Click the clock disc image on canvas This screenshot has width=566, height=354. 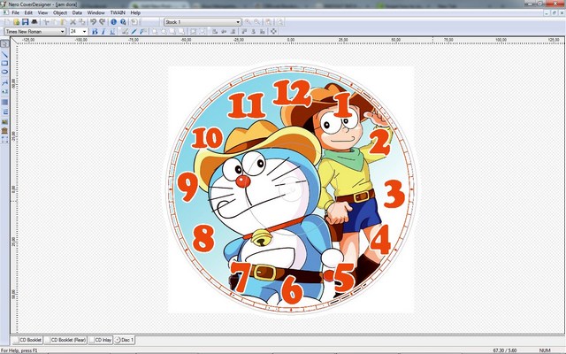point(291,189)
